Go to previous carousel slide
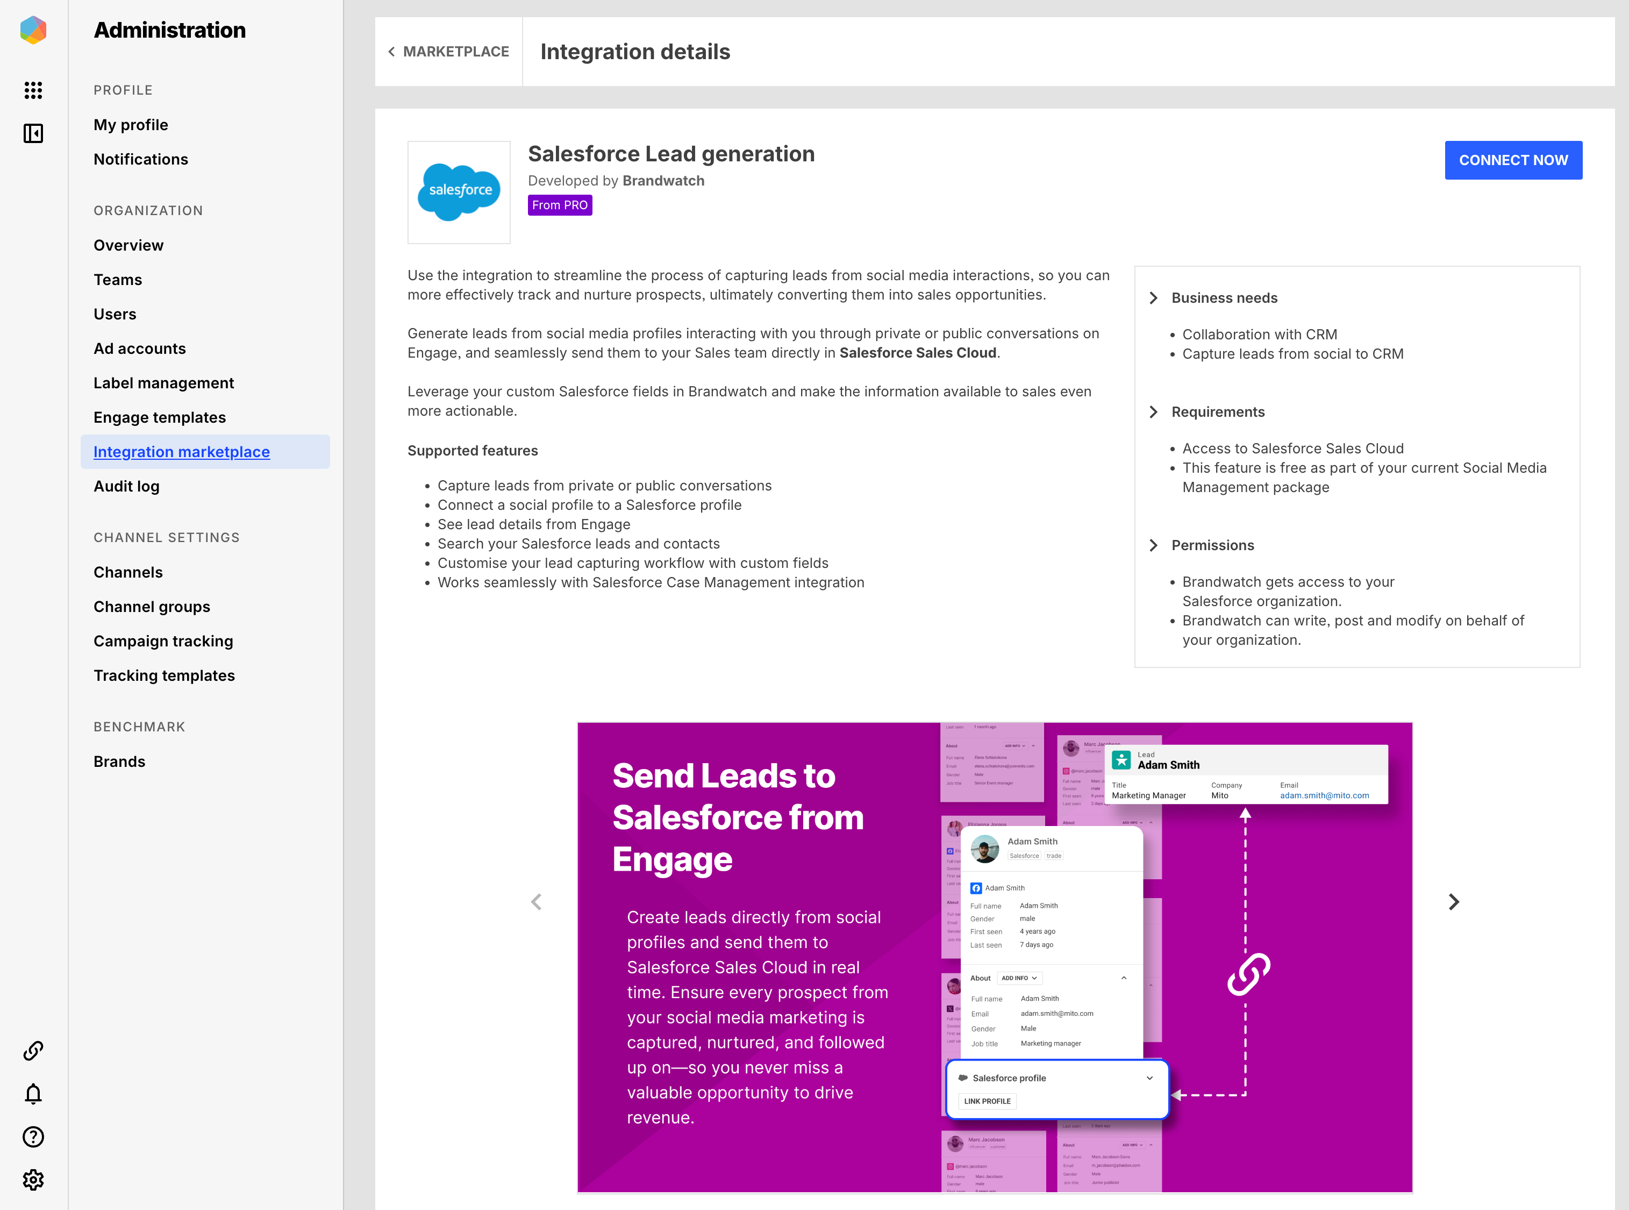The height and width of the screenshot is (1210, 1629). click(537, 902)
